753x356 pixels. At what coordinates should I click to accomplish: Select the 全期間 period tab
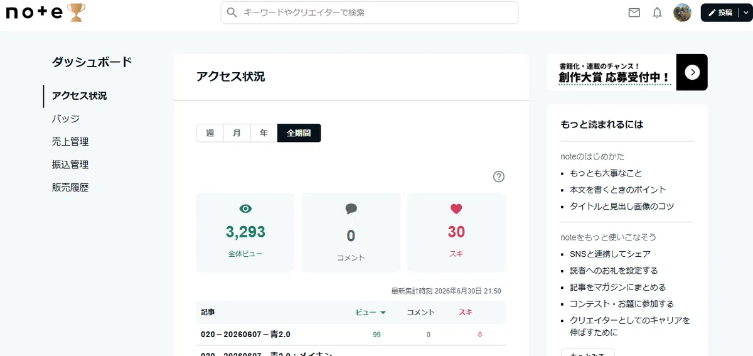point(299,133)
